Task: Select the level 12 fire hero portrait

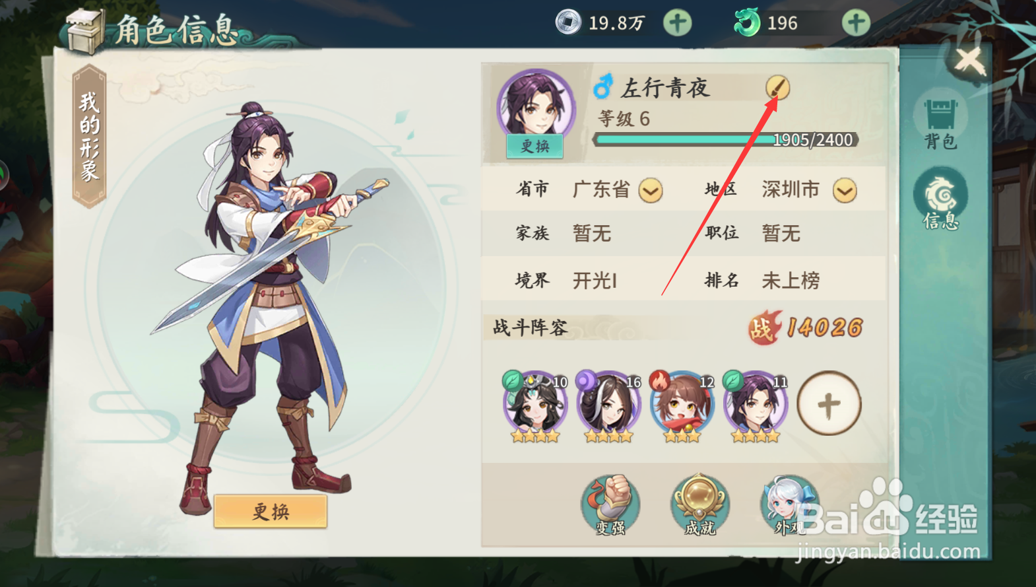Action: [682, 405]
